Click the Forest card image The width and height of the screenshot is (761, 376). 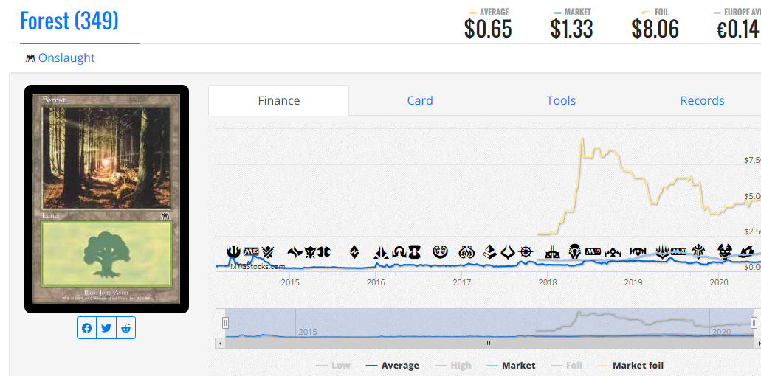point(106,199)
